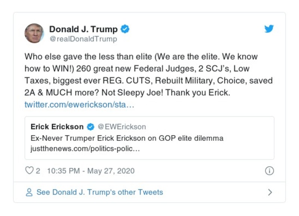299x216 pixels.
Task: Open the @realDonaldTrump handle link
Action: click(x=83, y=39)
